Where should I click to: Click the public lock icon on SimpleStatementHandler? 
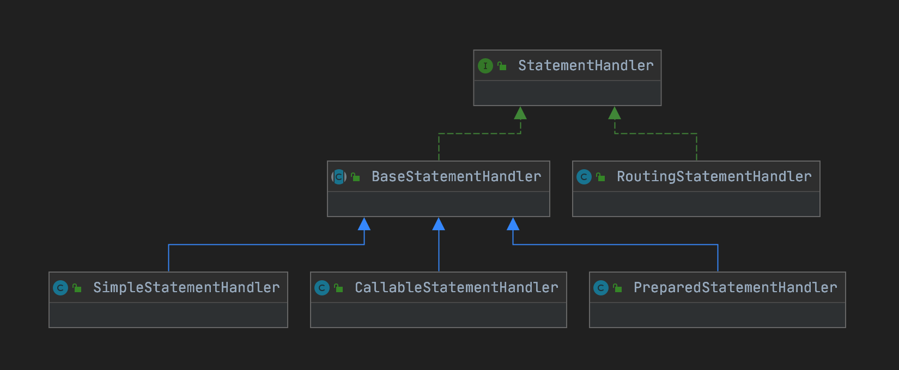pos(77,288)
